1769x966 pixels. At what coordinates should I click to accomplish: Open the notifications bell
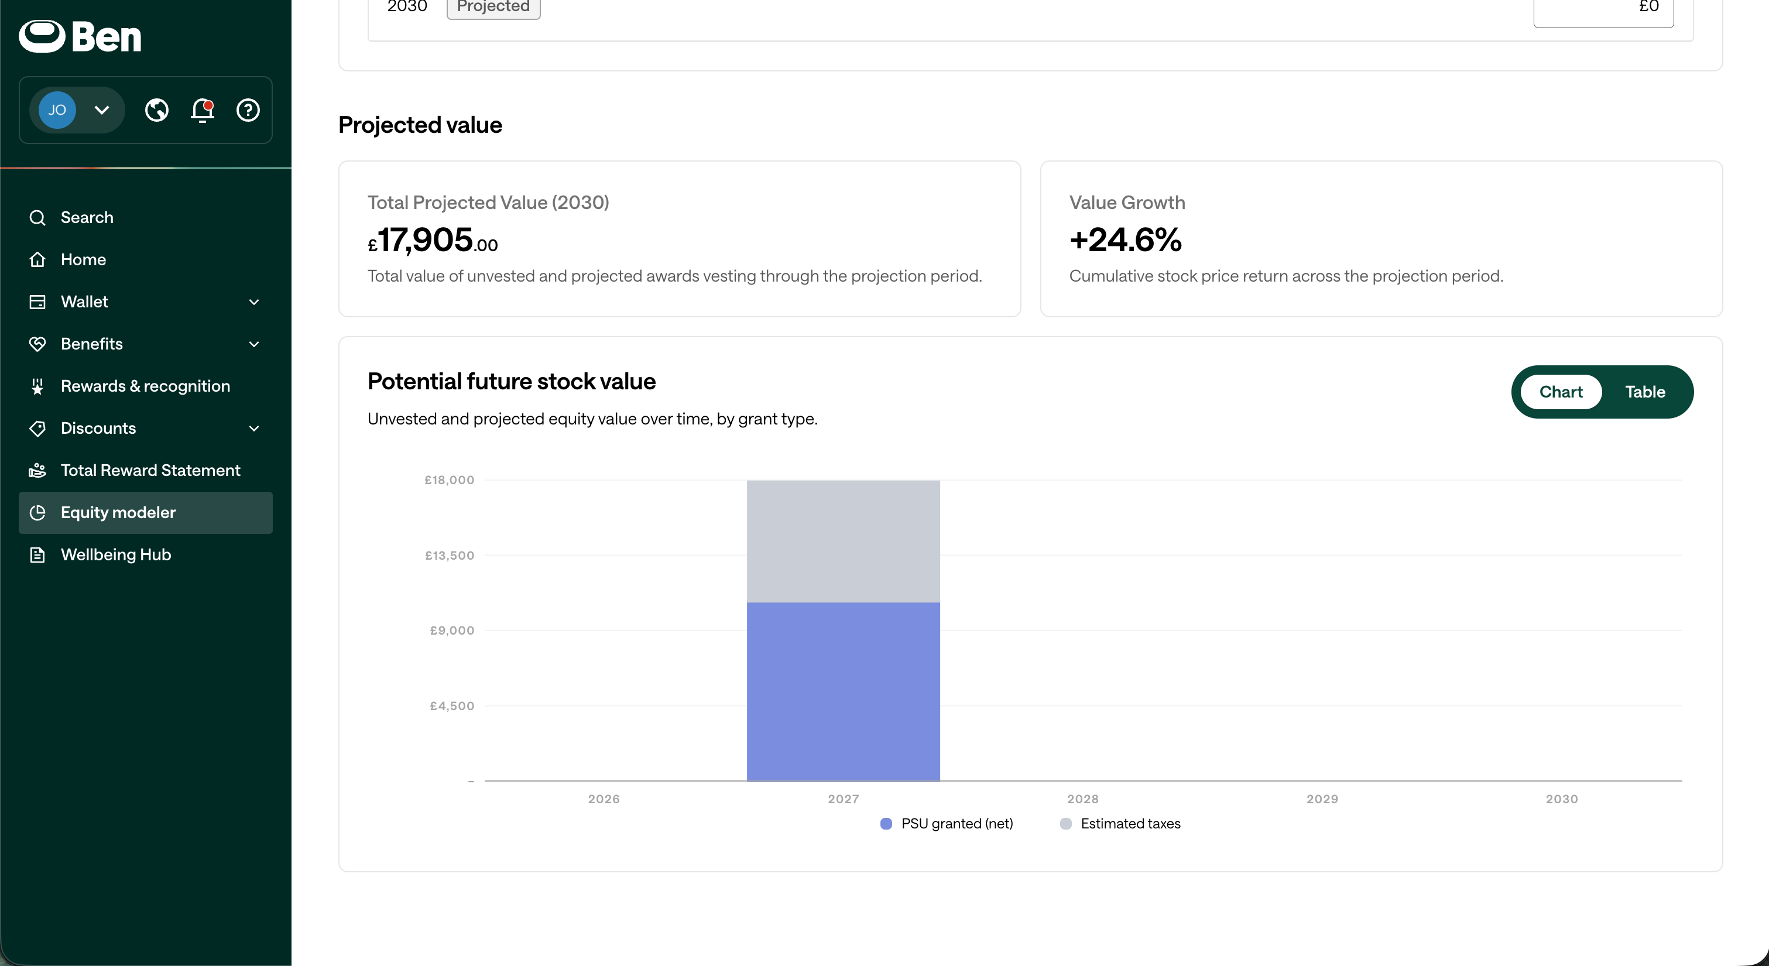point(203,110)
